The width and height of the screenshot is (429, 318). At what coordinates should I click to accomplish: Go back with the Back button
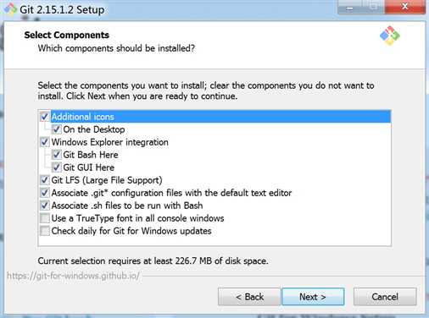click(249, 297)
